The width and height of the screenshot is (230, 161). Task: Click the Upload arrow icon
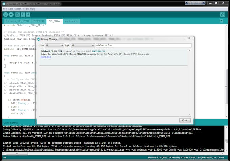coord(11,15)
